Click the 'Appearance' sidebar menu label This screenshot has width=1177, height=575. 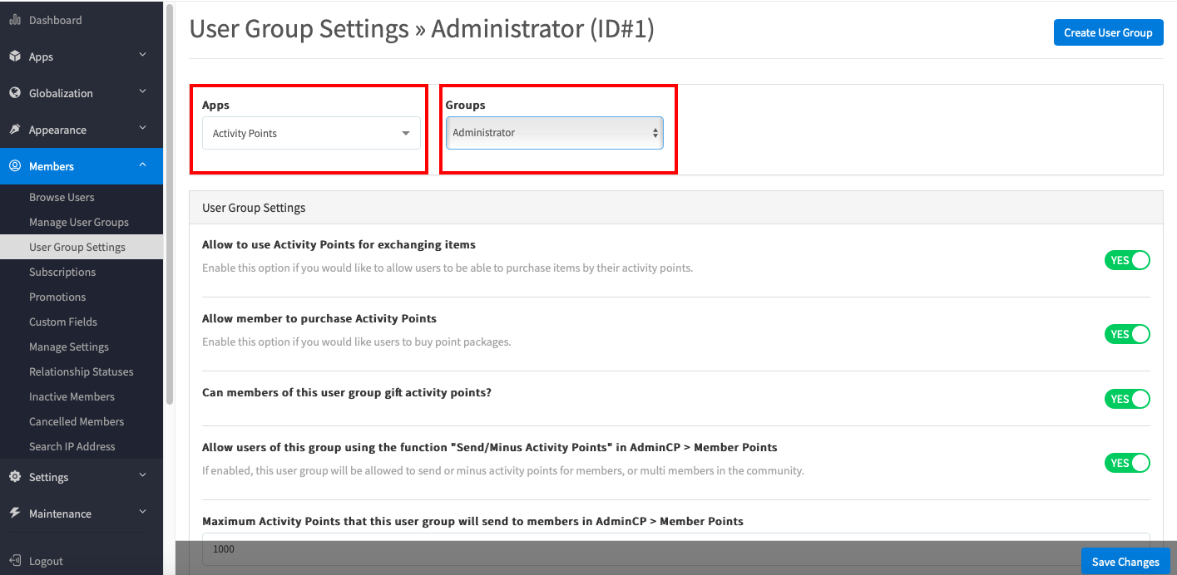[x=57, y=130]
